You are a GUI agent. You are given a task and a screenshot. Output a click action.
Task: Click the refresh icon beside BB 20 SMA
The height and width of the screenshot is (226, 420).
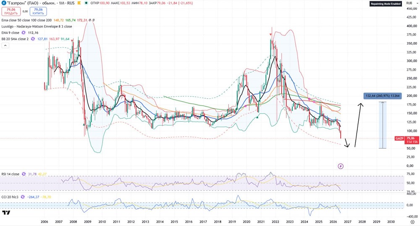coord(33,39)
